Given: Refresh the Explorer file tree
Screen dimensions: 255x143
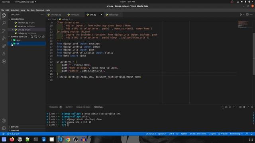Looking at the screenshot, I should pos(39,37).
